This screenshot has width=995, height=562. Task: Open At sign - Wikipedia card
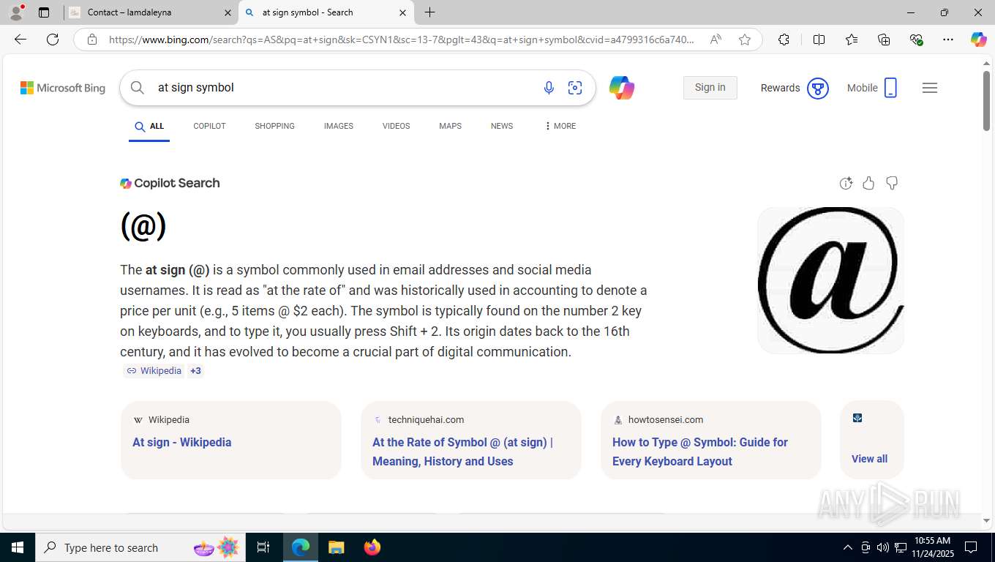(231, 440)
